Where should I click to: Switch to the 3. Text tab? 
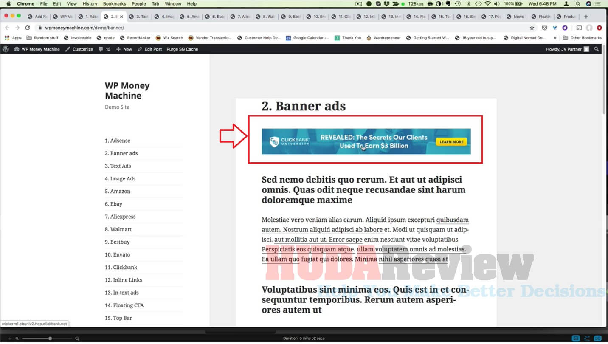point(139,17)
